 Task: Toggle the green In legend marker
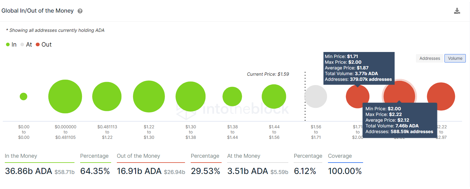[8, 45]
